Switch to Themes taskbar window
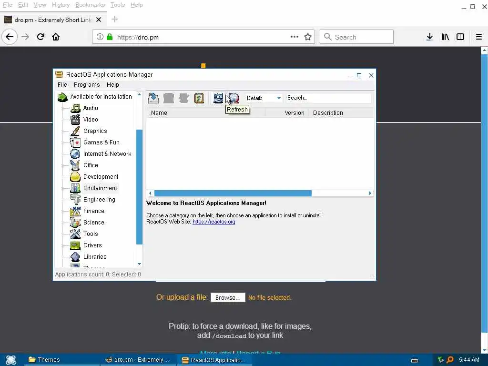 tap(62, 360)
